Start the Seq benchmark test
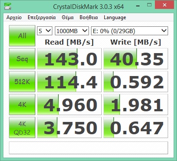Viewport: 177px width, 161px height. 22,59
